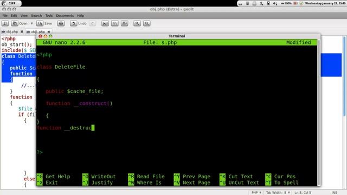Screen dimensions: 347x195
Task: Click the closing '?>' tag in nano
Action: [x=40, y=152]
